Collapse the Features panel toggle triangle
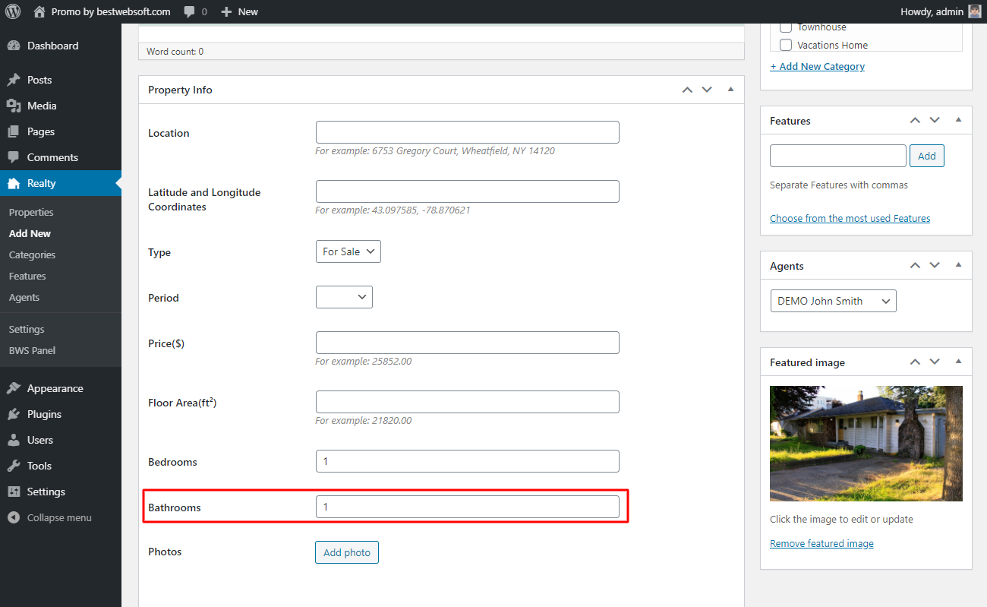 coord(958,120)
